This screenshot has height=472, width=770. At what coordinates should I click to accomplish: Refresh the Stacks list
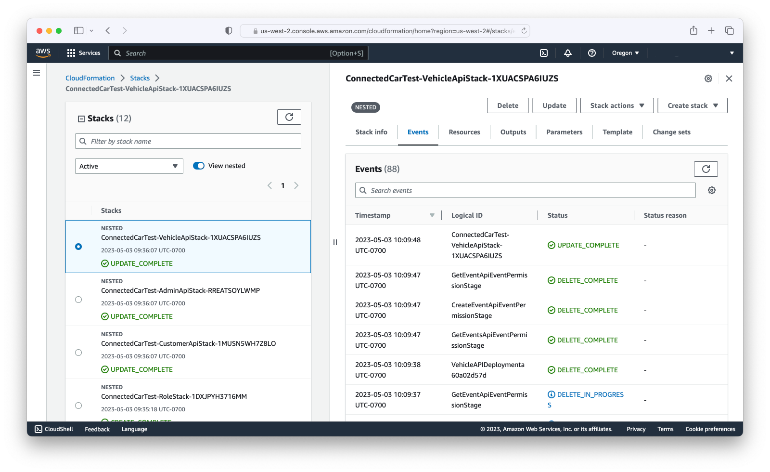pos(289,117)
